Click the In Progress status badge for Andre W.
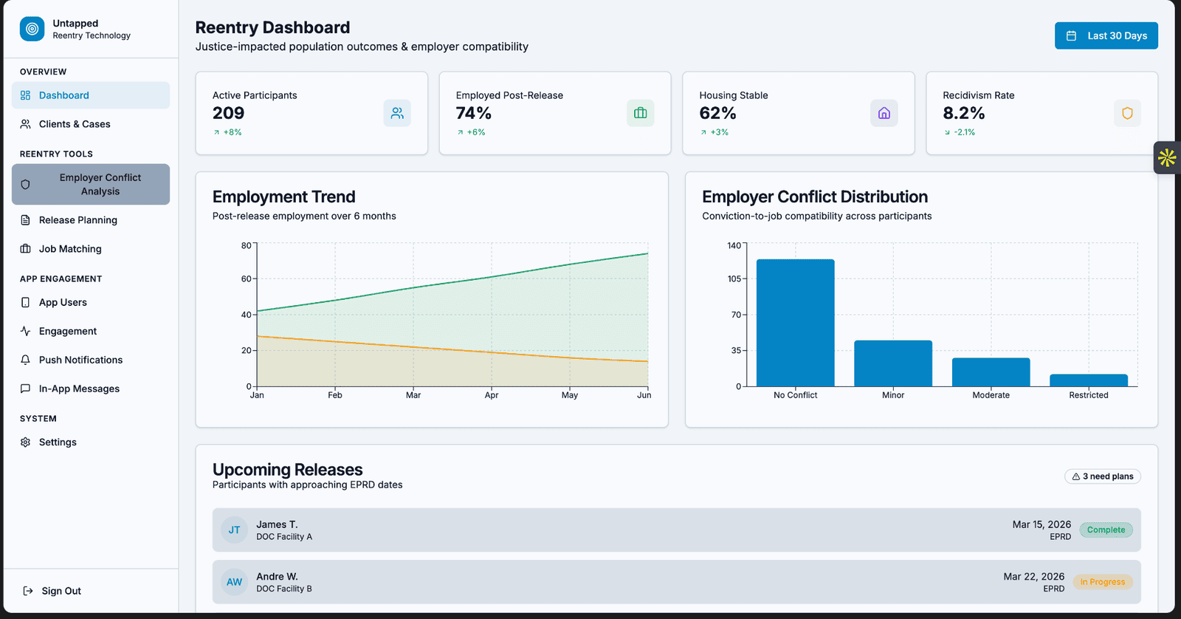Screen dimensions: 1181x619 pyautogui.click(x=1103, y=582)
